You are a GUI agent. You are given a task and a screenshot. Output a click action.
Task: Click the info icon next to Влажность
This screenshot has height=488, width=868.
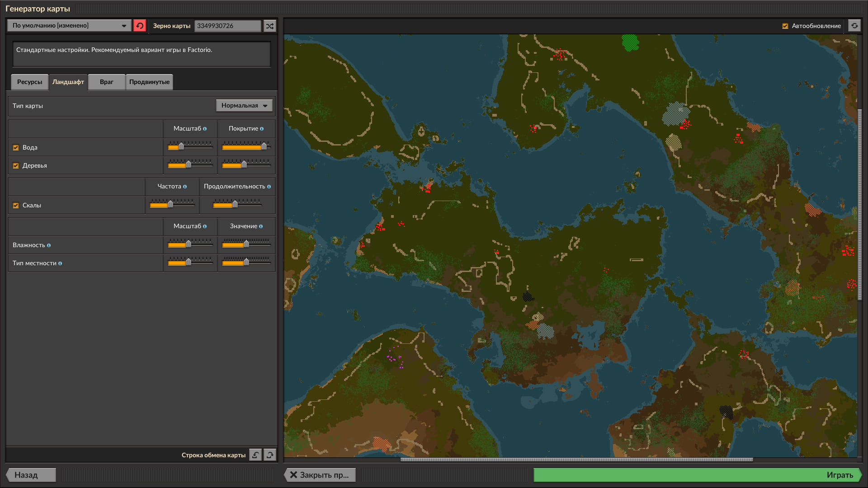pyautogui.click(x=49, y=245)
